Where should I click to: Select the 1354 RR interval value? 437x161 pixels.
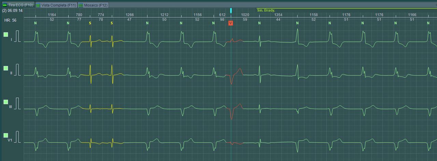coord(278,15)
